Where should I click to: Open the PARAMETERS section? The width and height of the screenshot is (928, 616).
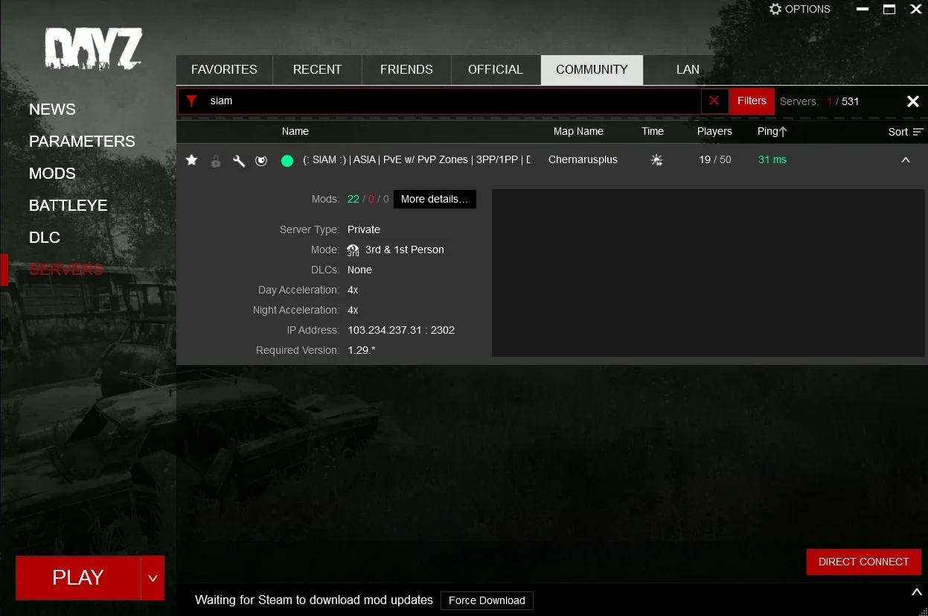click(82, 142)
